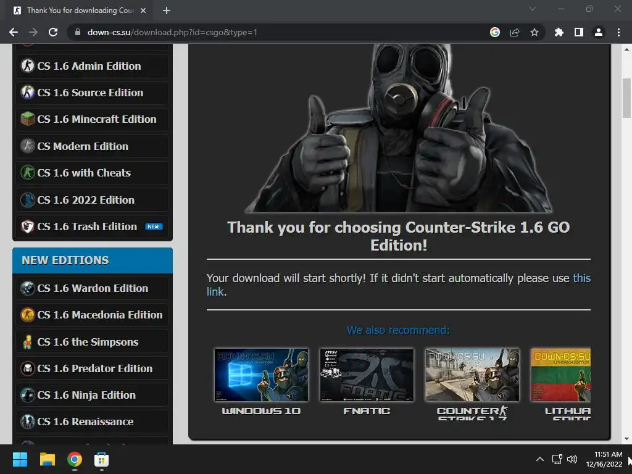The height and width of the screenshot is (474, 632).
Task: View site info via the padlock icon
Action: [78, 32]
